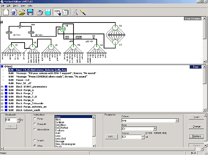
Task: Click the UV monitor box in scheme
Action: tap(67, 37)
